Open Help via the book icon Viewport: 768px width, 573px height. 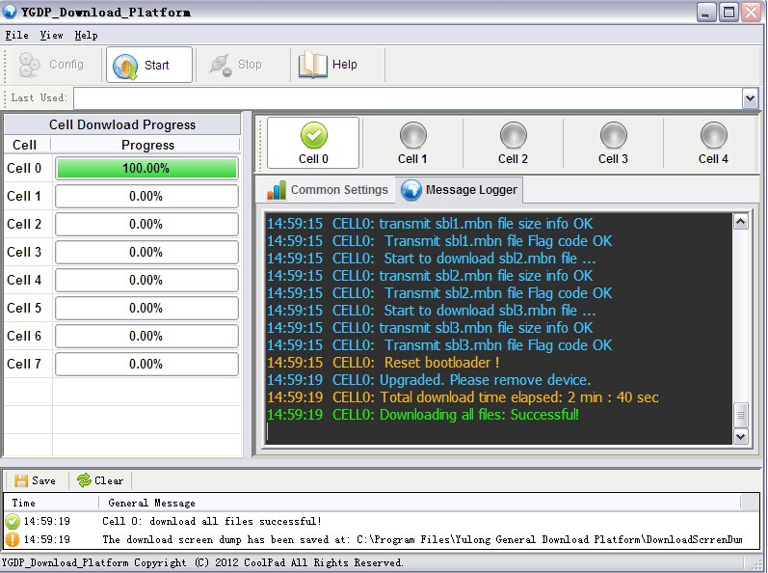pos(313,65)
